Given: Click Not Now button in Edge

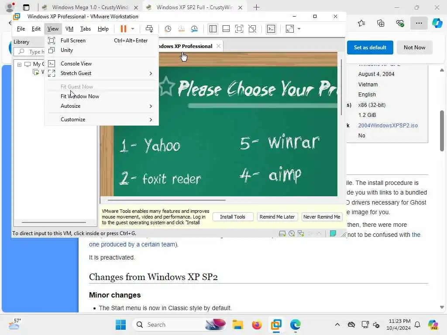Looking at the screenshot, I should click(x=414, y=48).
